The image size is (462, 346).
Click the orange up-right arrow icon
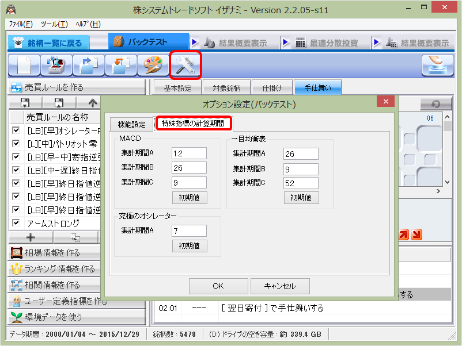point(403,234)
